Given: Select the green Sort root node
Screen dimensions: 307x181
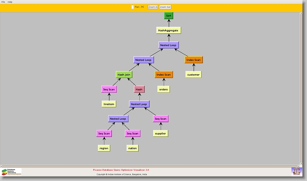Looking at the screenshot, I should (169, 16).
